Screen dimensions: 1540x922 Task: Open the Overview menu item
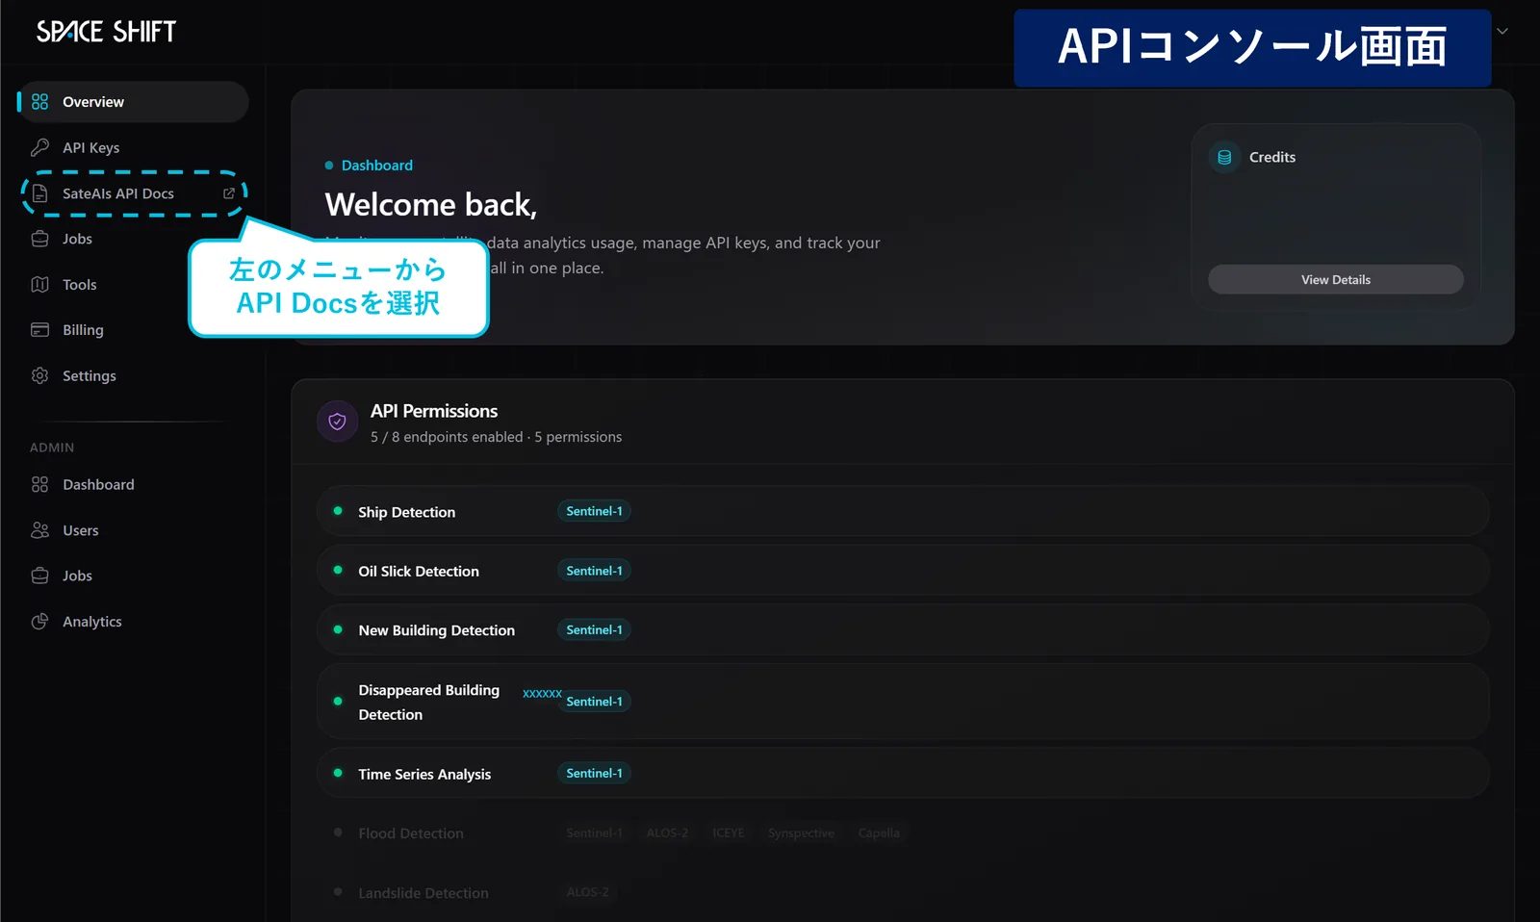click(x=134, y=102)
